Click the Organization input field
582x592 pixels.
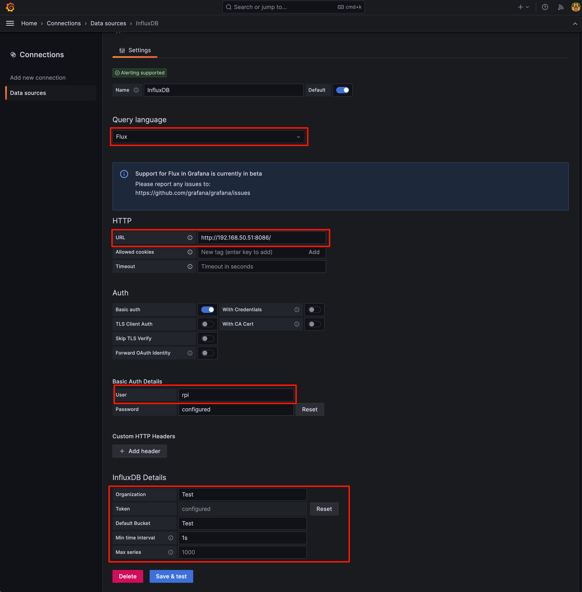point(243,495)
